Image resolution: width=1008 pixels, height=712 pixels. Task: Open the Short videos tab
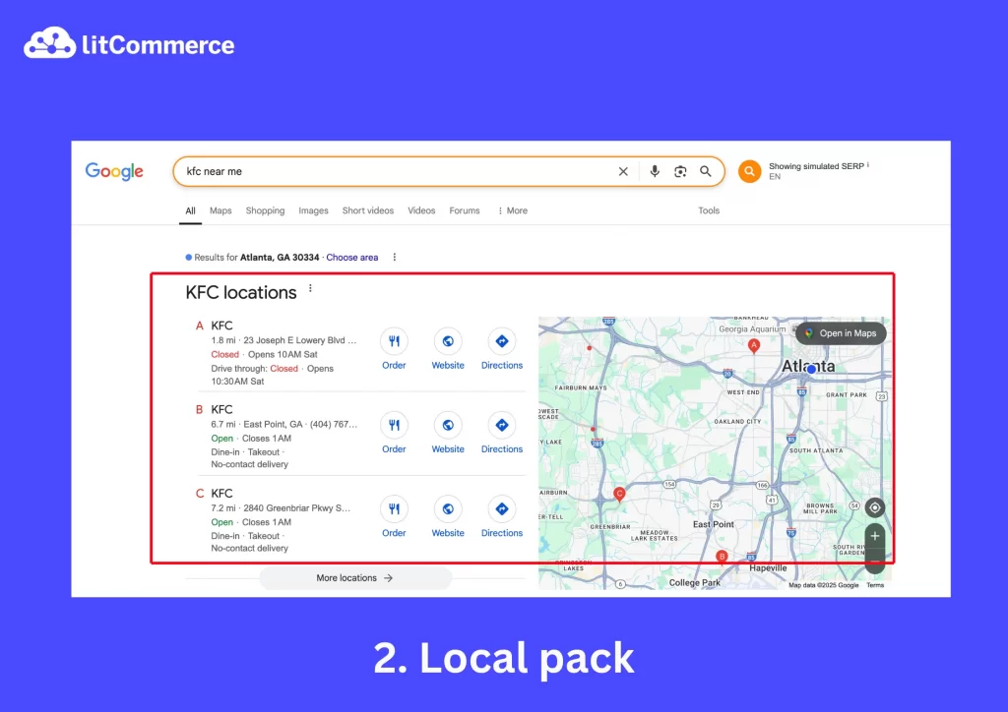368,210
